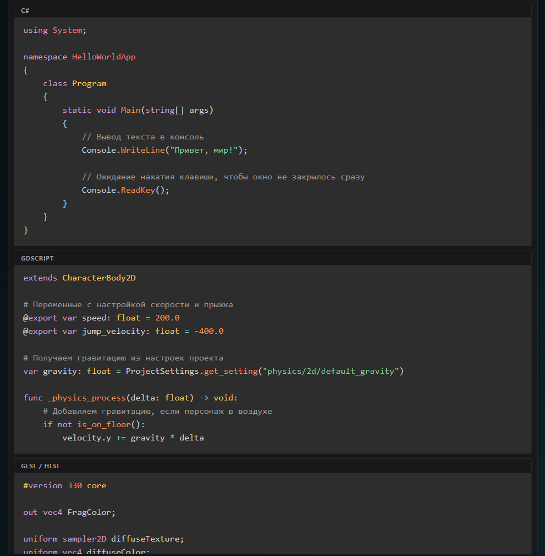Click the "#version 330 core" shader line
This screenshot has width=545, height=556.
click(x=65, y=485)
